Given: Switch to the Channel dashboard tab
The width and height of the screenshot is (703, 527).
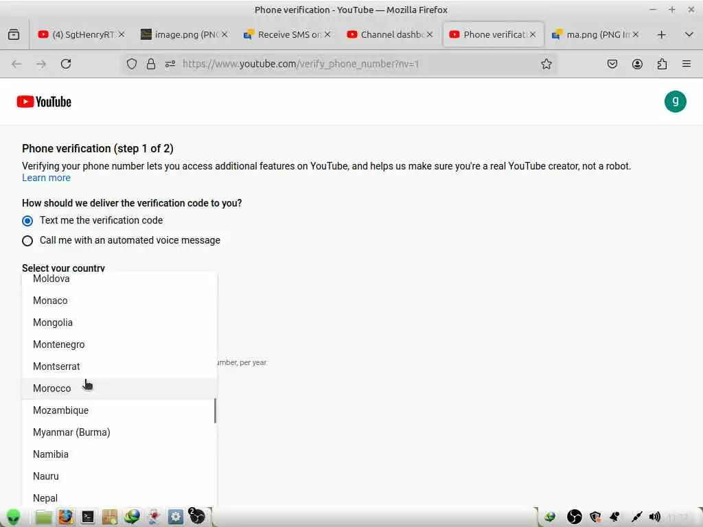Looking at the screenshot, I should (389, 34).
